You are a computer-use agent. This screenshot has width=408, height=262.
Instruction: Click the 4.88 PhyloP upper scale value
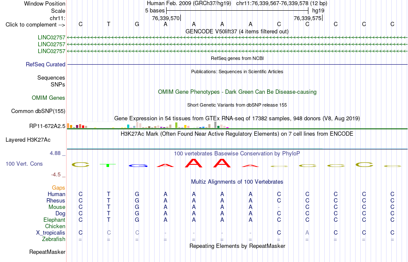(x=55, y=153)
